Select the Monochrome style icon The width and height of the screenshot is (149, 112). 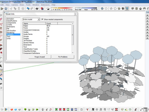click(x=127, y=9)
